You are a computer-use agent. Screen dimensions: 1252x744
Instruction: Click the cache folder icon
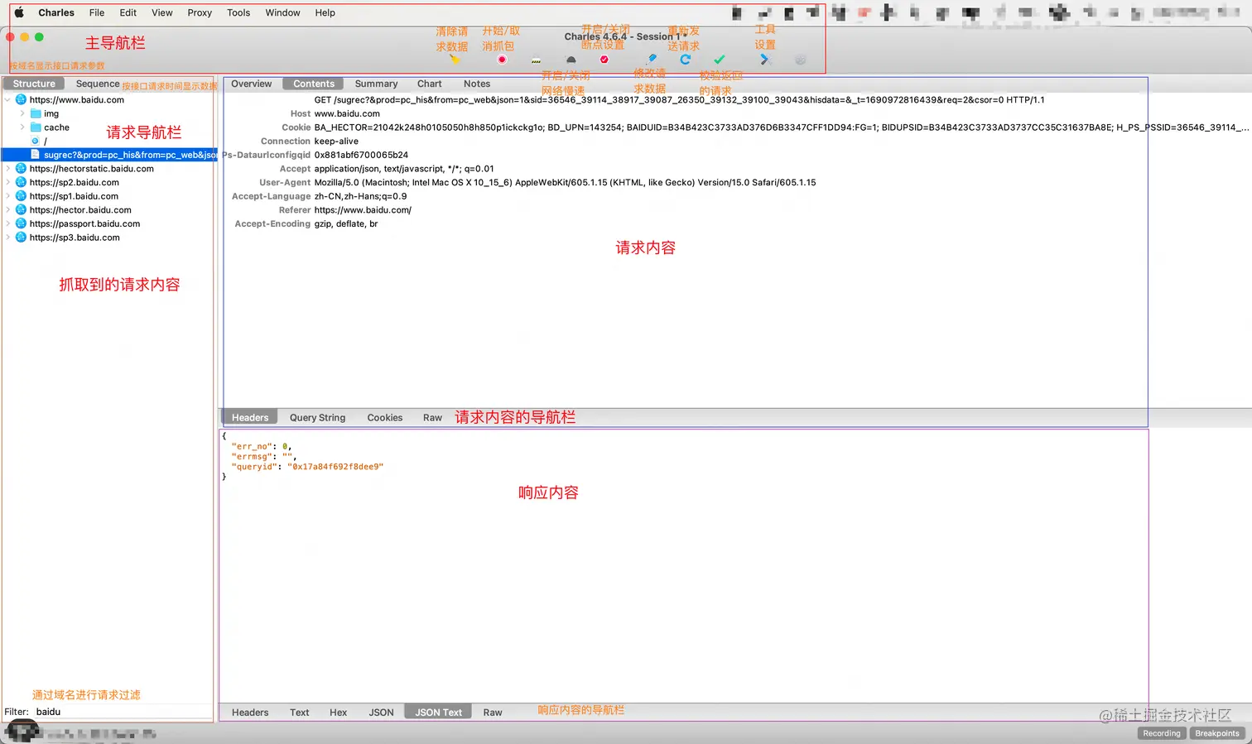coord(36,127)
